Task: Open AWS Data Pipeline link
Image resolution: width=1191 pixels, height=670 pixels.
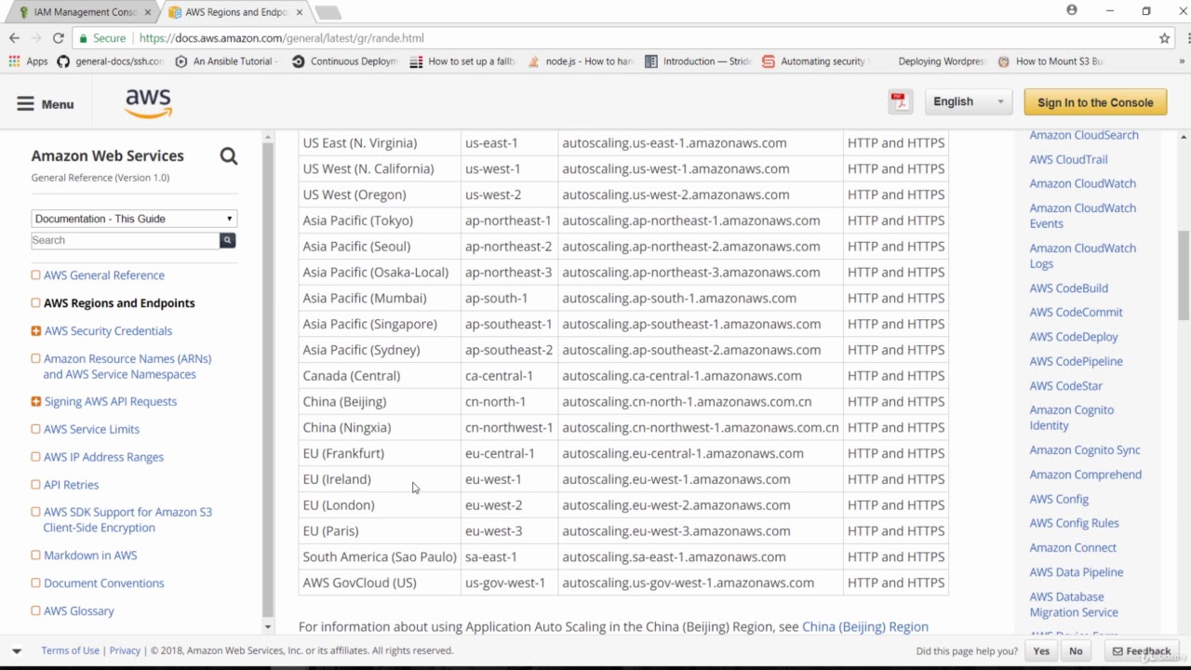Action: (1076, 572)
